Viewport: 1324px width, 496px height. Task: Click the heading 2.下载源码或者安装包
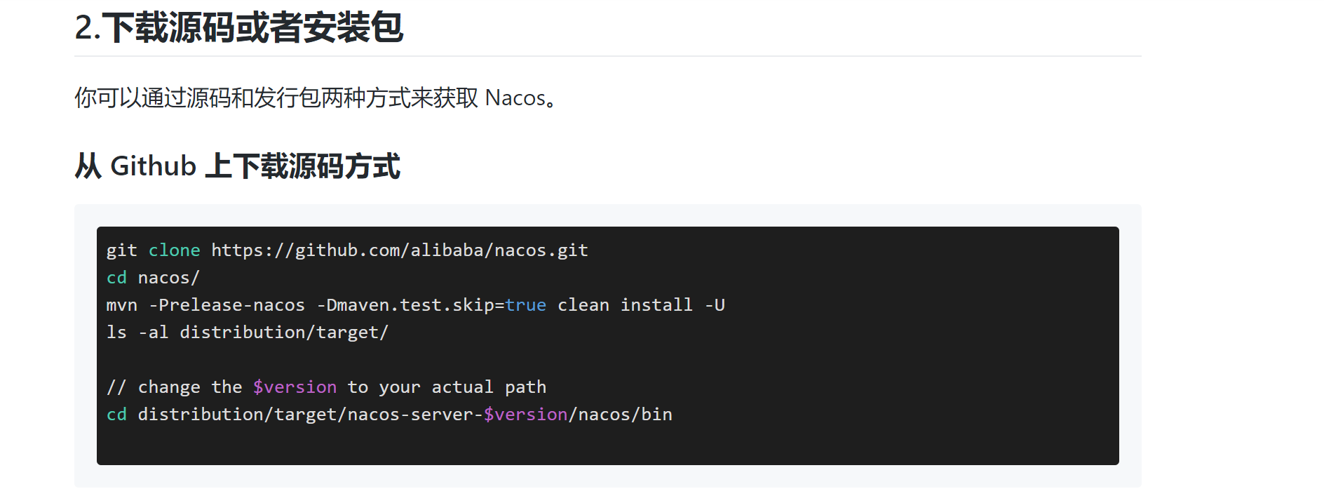click(x=238, y=28)
